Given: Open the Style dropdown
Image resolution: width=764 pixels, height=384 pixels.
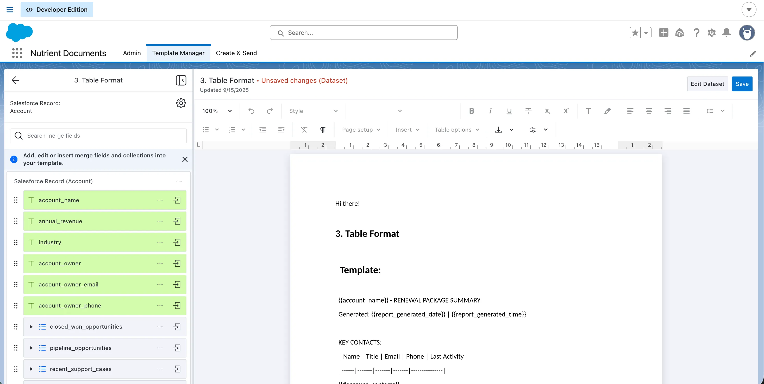Looking at the screenshot, I should 313,111.
